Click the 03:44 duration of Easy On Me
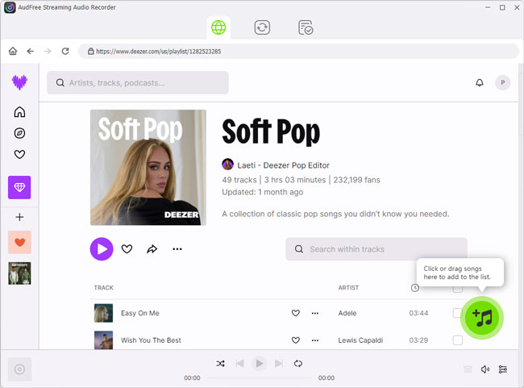Viewport: 524px width, 388px height. pyautogui.click(x=418, y=313)
